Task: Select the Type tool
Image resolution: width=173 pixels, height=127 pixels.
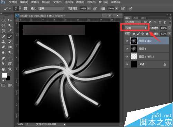Action: 10,58
